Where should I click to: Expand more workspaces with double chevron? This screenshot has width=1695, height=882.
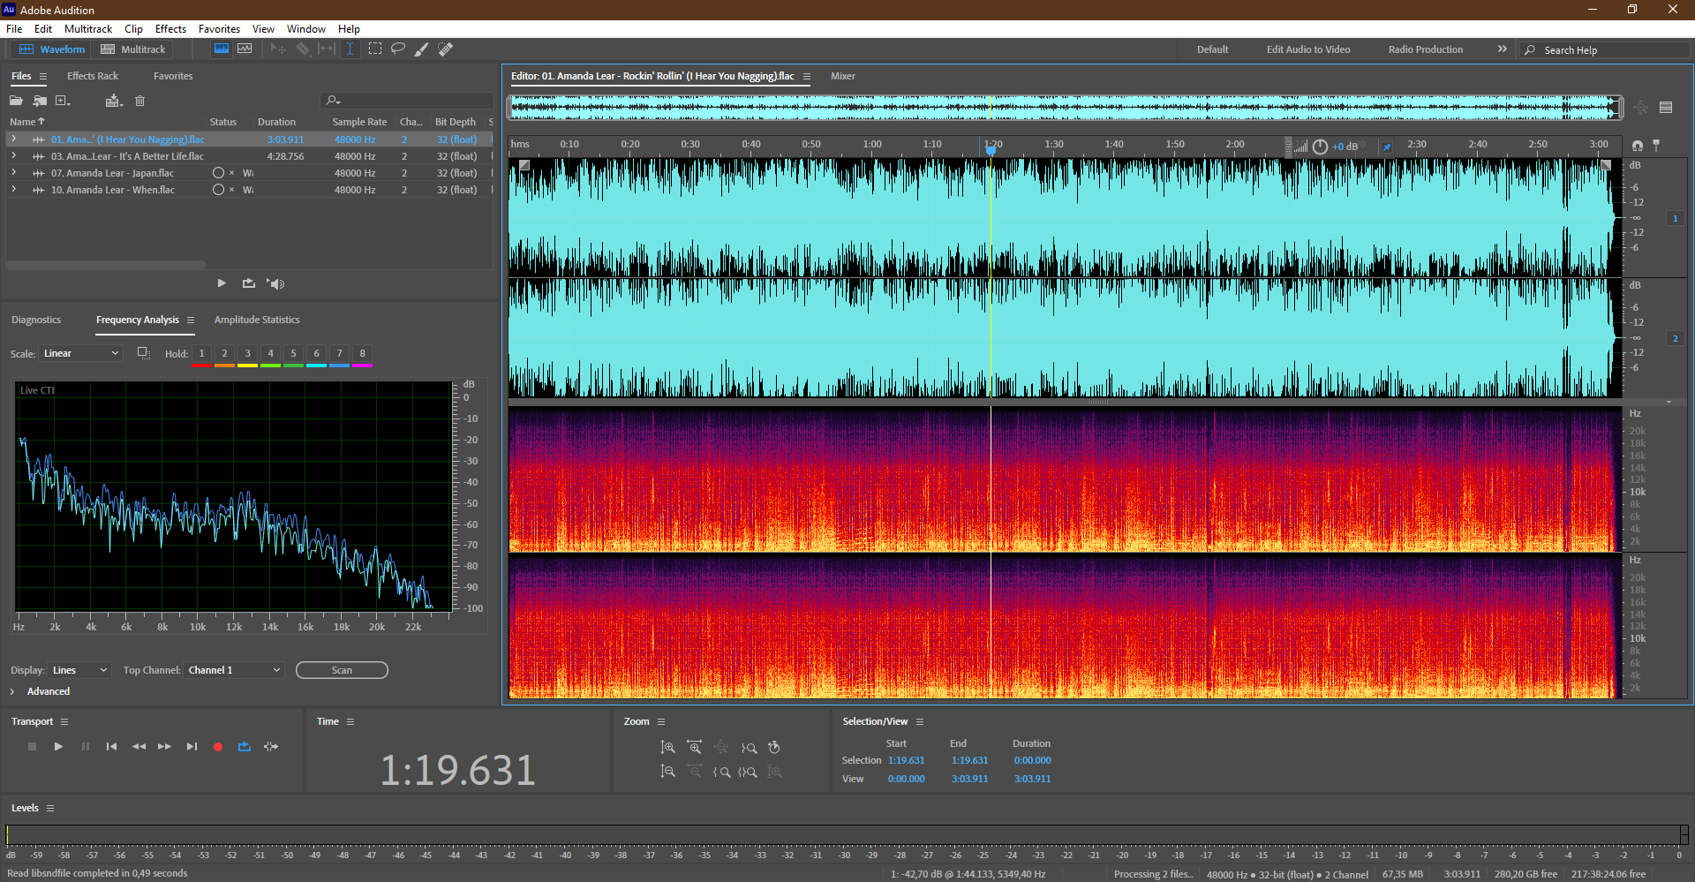coord(1503,49)
